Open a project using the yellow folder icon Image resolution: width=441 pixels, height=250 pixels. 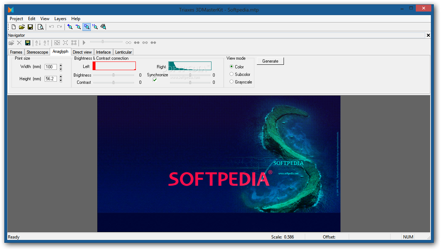(x=22, y=27)
